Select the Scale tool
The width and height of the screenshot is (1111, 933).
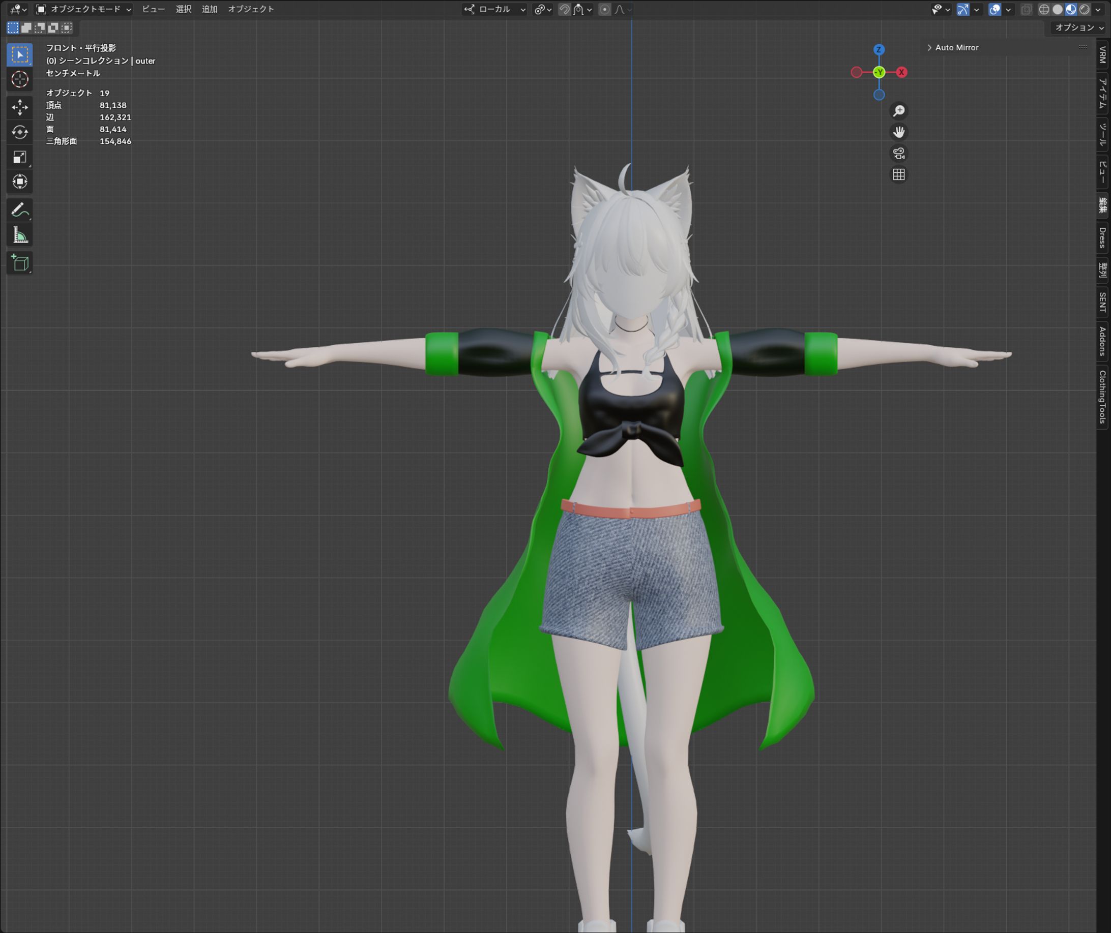(x=19, y=157)
